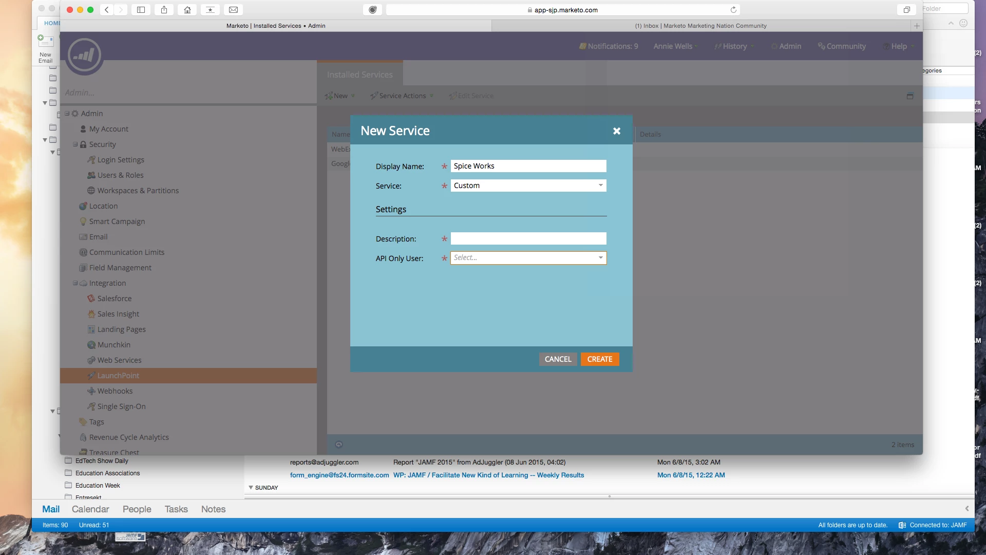Reload the page with refresh icon
986x555 pixels.
tap(733, 10)
